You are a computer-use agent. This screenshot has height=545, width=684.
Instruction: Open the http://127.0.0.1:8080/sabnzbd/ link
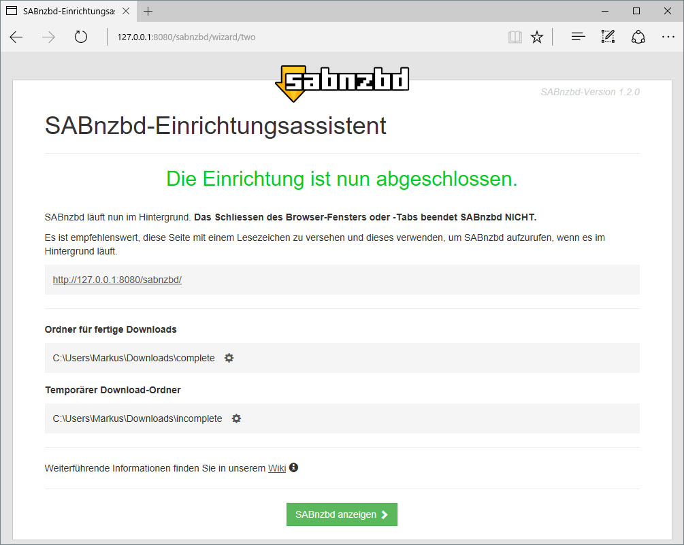coord(117,280)
